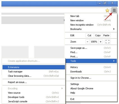
Task: Open Downloads from the menu
Action: click(x=91, y=71)
